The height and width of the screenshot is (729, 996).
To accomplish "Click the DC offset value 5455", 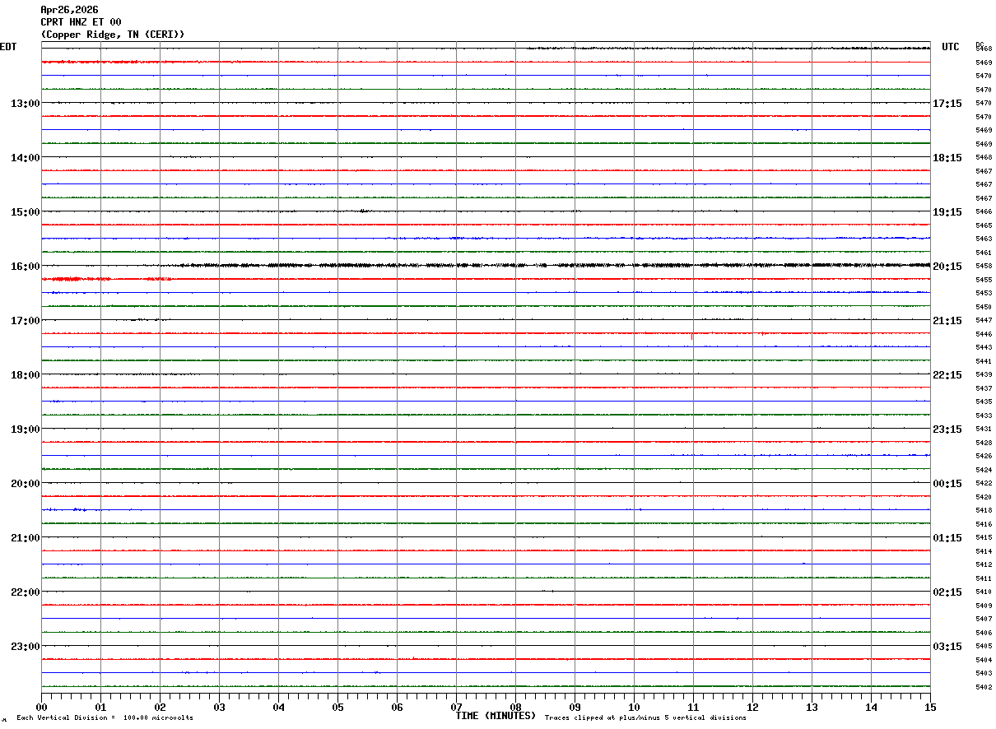I will pyautogui.click(x=984, y=280).
